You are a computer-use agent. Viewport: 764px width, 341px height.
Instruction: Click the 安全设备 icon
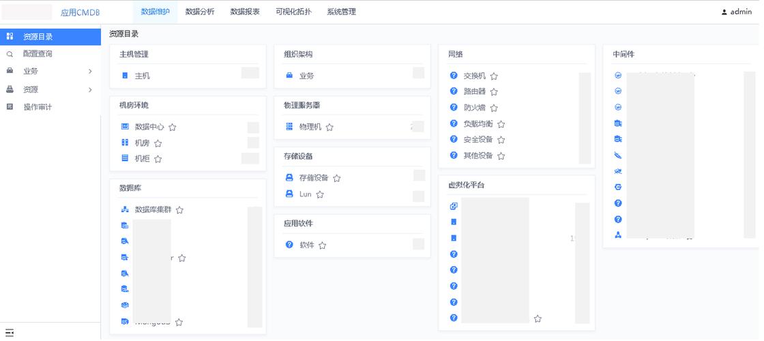click(x=454, y=139)
